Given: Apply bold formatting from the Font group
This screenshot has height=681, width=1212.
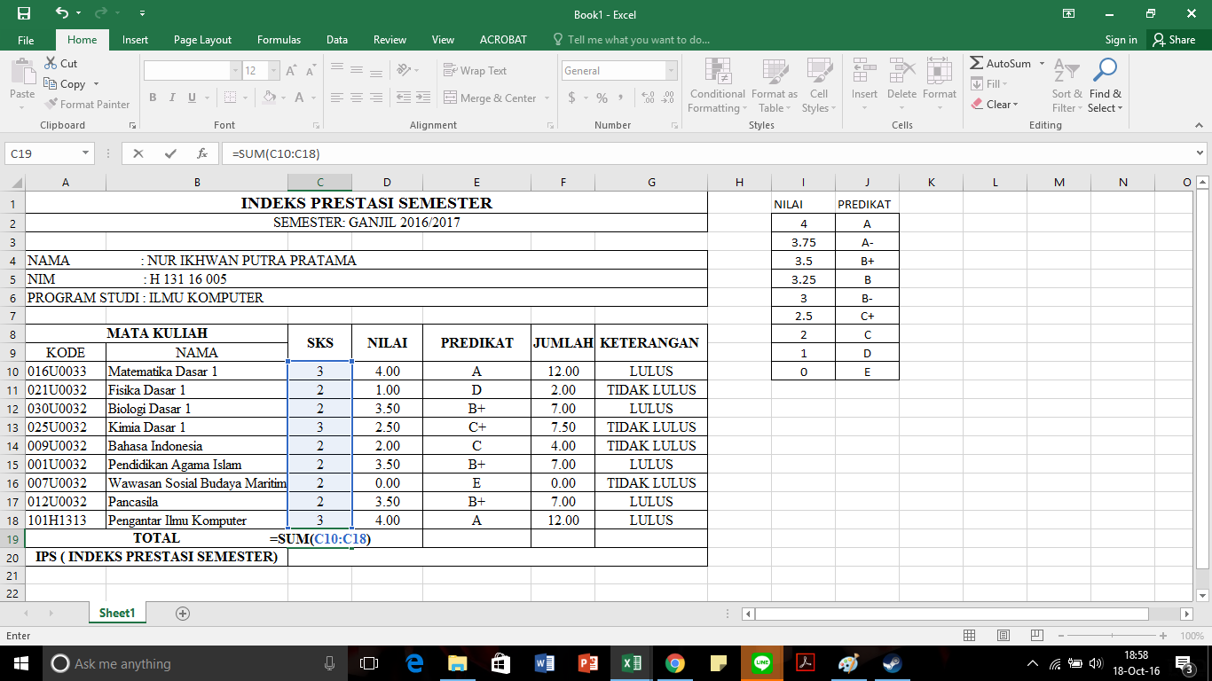Looking at the screenshot, I should 152,98.
